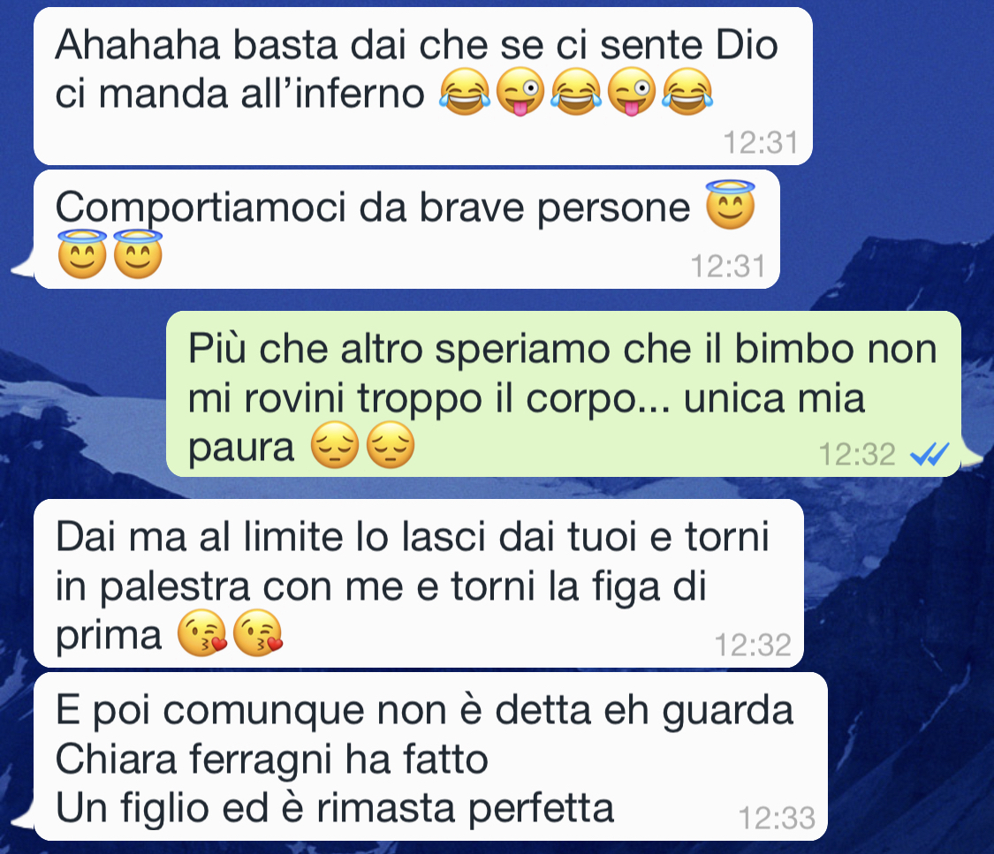Viewport: 994px width, 854px height.
Task: Select the 'Comportiamoci da brave persone' message
Action: tap(406, 230)
